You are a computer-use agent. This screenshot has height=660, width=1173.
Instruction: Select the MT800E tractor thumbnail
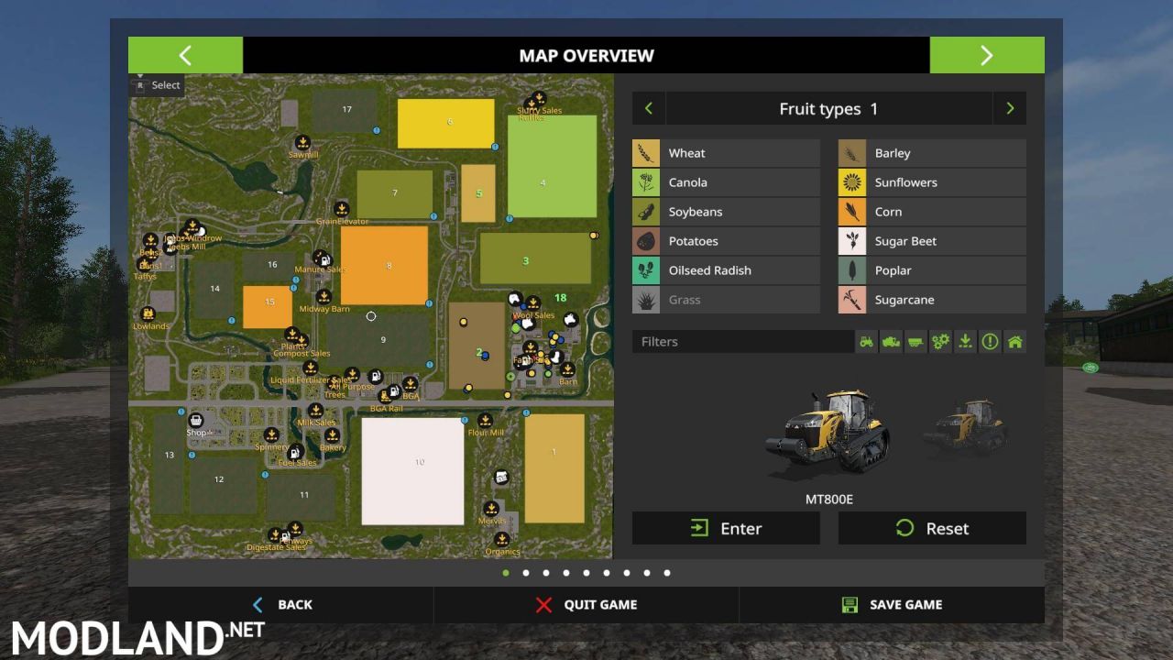click(828, 434)
